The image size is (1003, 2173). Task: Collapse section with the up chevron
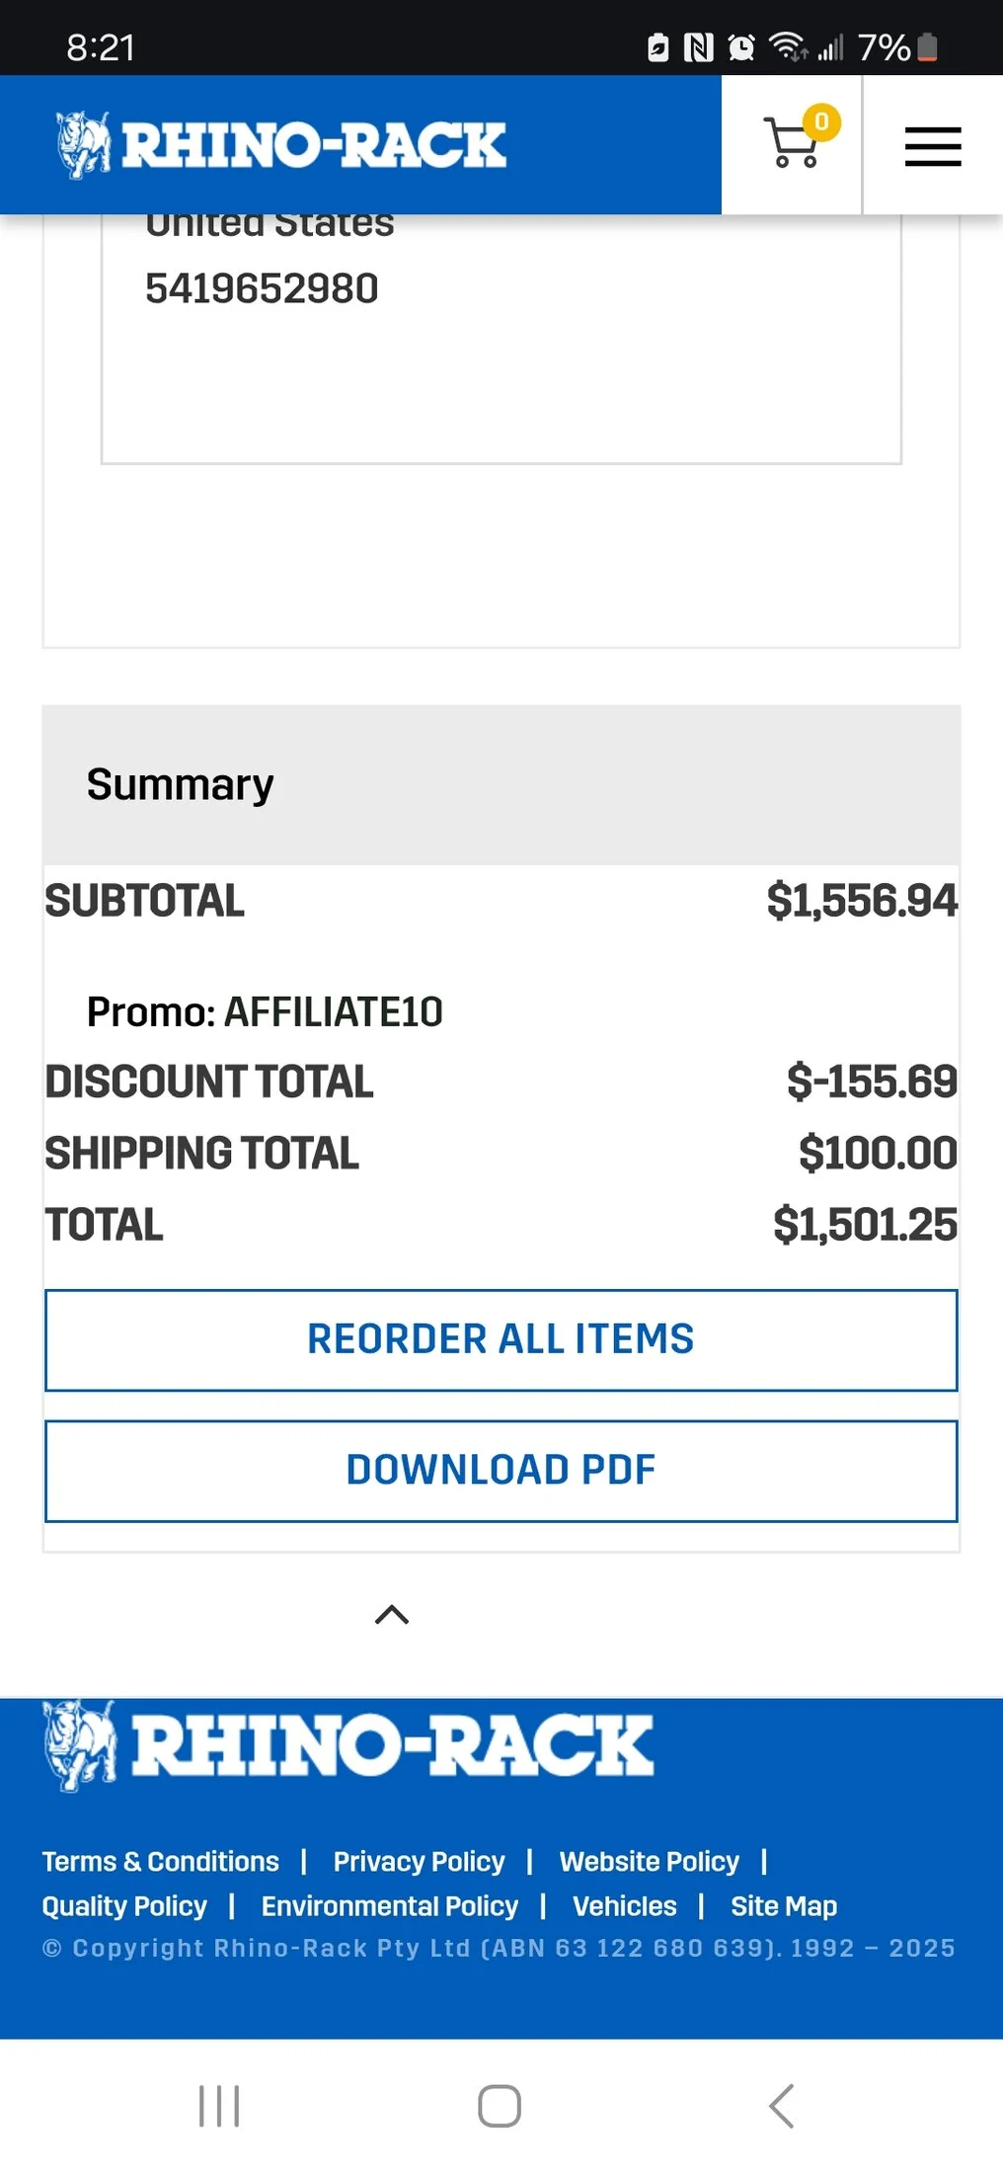point(392,1614)
